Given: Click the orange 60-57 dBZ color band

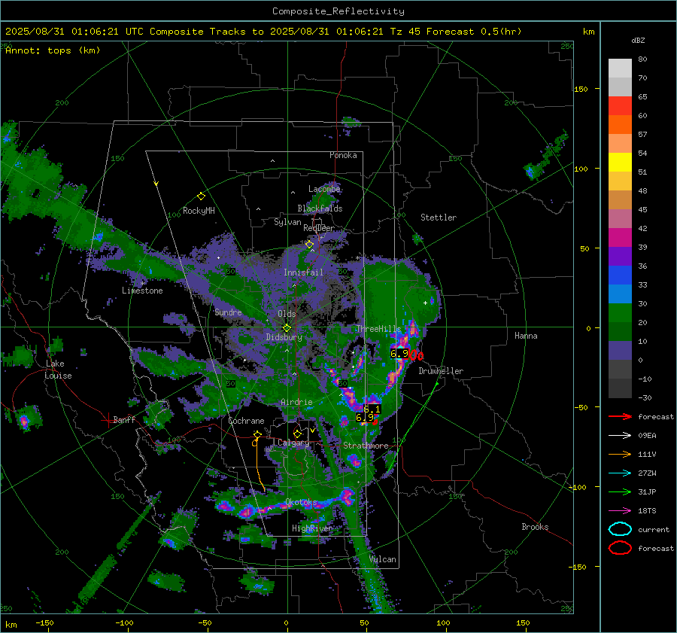Looking at the screenshot, I should 620,125.
